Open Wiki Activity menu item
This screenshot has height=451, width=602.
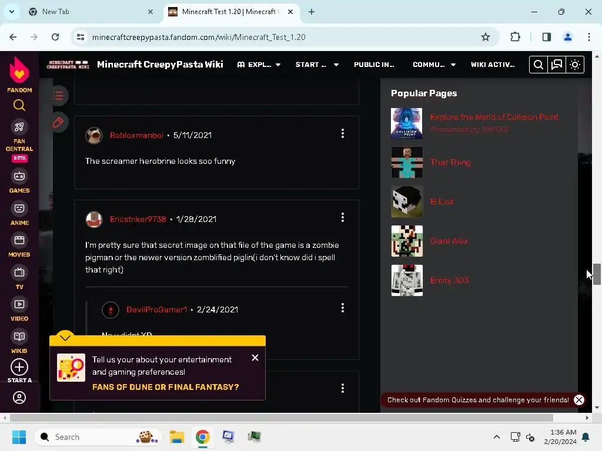[x=493, y=65]
